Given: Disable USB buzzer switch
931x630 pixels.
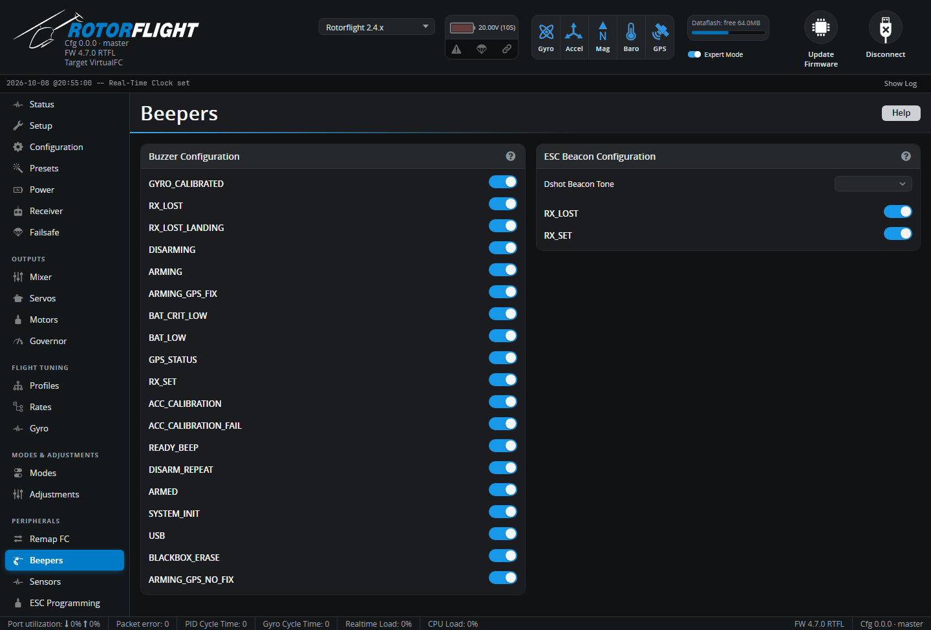Looking at the screenshot, I should pyautogui.click(x=503, y=534).
